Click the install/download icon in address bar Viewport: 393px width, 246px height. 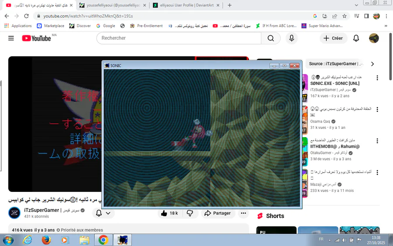(325, 16)
